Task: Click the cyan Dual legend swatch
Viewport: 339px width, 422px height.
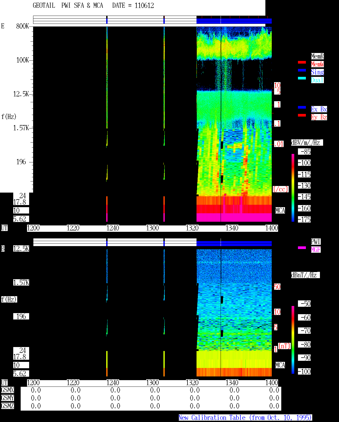Action: click(302, 78)
